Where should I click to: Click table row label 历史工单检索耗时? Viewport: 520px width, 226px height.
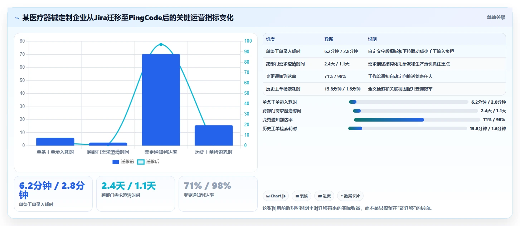(283, 89)
